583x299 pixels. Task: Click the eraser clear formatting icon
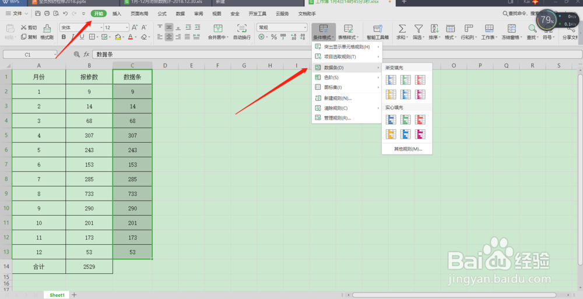click(144, 37)
